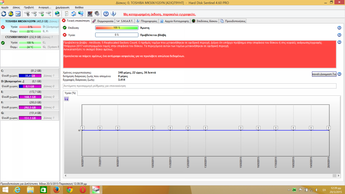Image resolution: width=345 pixels, height=194 pixels.
Task: Switch to the Προειδοποιήσεις tab
Action: [x=233, y=21]
